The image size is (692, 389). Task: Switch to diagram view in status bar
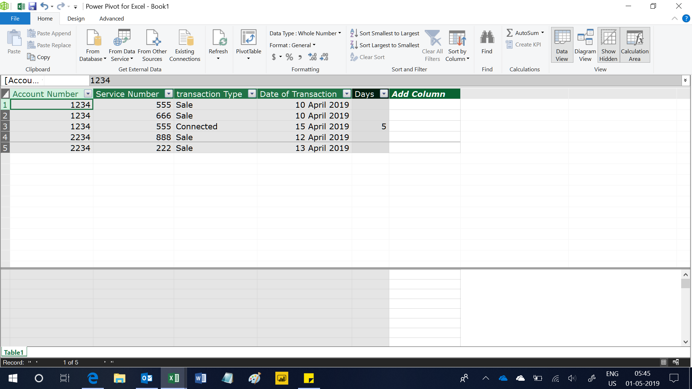pos(676,362)
